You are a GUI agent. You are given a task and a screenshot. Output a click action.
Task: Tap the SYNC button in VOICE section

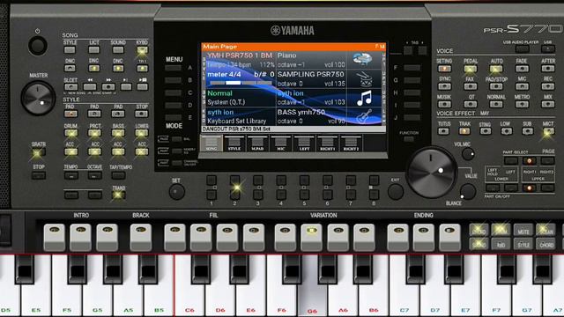pos(444,86)
